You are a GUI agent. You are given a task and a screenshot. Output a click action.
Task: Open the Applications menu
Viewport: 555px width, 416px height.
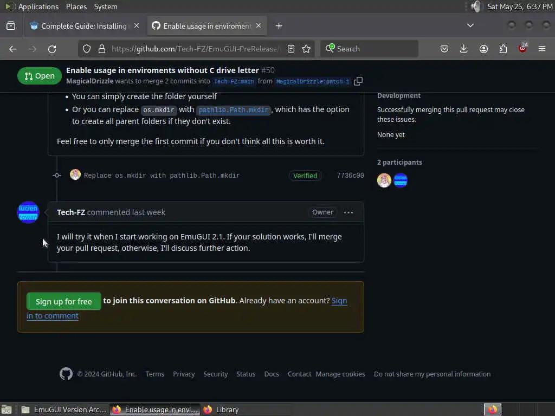(38, 6)
